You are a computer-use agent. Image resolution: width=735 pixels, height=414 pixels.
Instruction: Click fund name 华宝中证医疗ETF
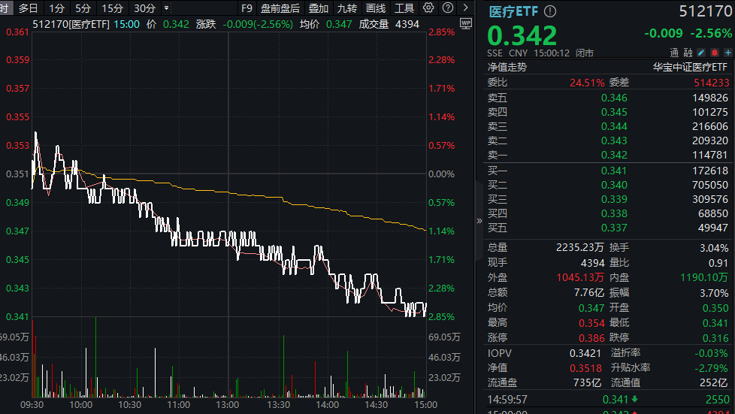690,67
